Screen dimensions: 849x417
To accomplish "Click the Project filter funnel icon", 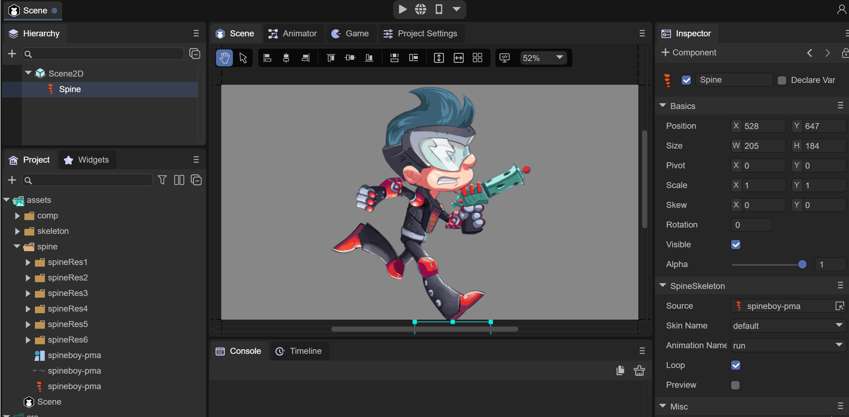I will pos(162,180).
